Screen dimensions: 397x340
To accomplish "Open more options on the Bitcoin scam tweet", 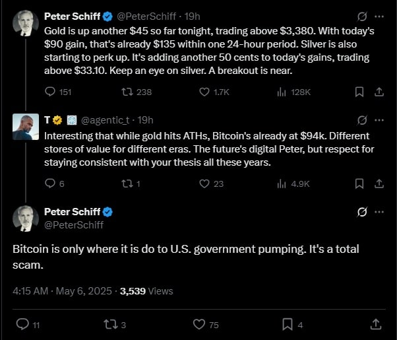I will point(379,212).
